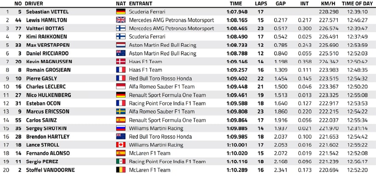Click the Danish flag beside Kevin Magnussen

coord(121,62)
